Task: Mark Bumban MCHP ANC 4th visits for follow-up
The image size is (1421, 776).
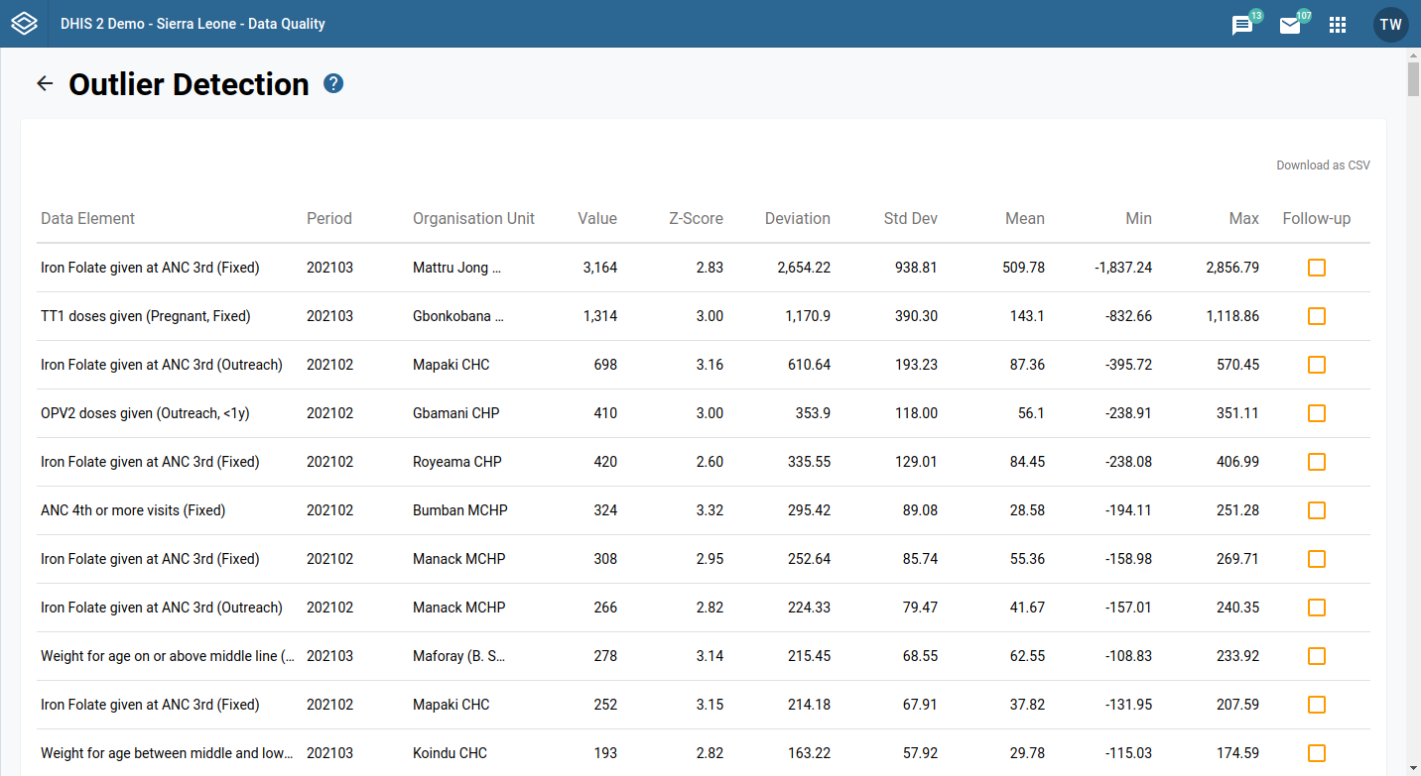Action: (1317, 510)
